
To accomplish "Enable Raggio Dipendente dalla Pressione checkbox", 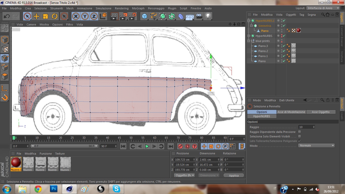I will (x=300, y=132).
